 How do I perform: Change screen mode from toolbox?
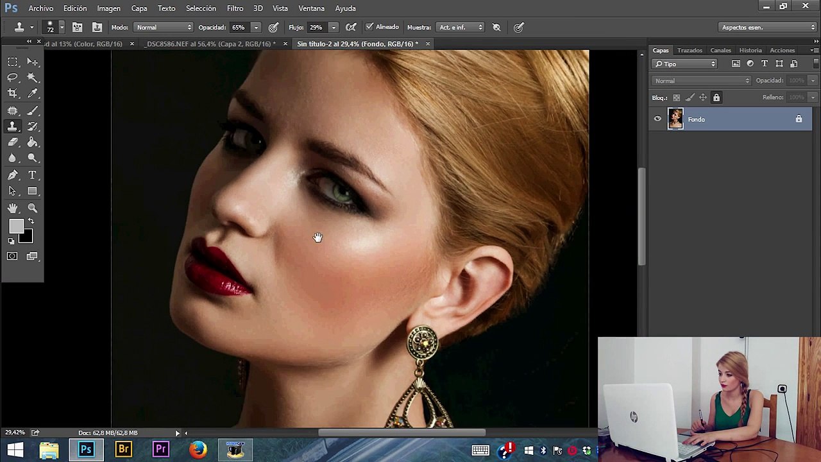click(32, 257)
